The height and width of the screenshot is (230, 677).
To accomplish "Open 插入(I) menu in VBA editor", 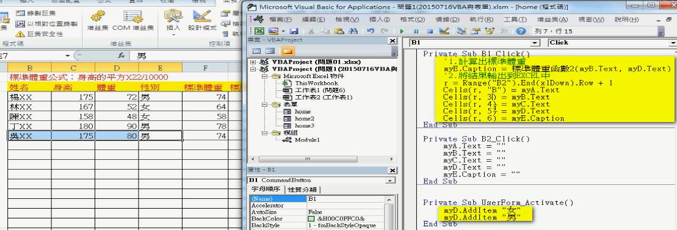I will [380, 20].
